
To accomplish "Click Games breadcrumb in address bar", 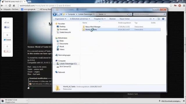I will [101, 14].
